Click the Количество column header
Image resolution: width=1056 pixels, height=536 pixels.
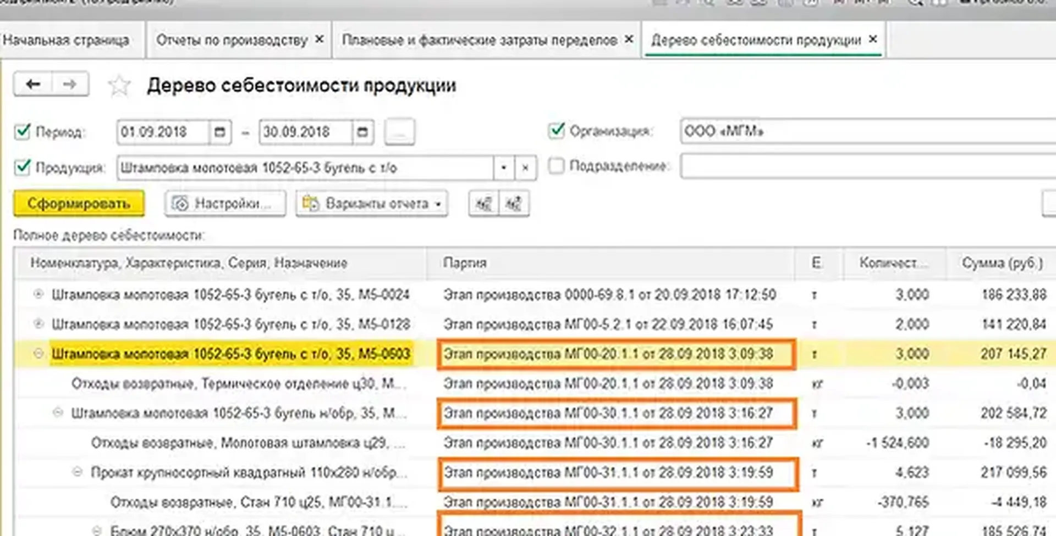pyautogui.click(x=894, y=263)
